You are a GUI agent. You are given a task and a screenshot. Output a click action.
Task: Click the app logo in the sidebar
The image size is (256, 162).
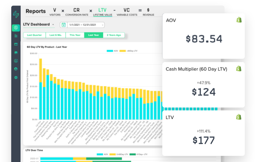(x=16, y=14)
